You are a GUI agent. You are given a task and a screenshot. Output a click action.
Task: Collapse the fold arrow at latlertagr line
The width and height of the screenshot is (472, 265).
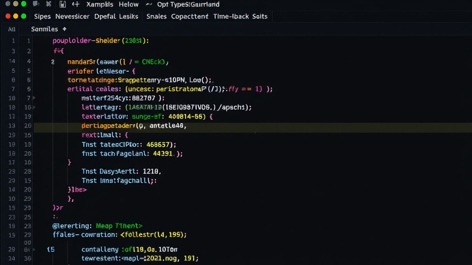pos(34,107)
